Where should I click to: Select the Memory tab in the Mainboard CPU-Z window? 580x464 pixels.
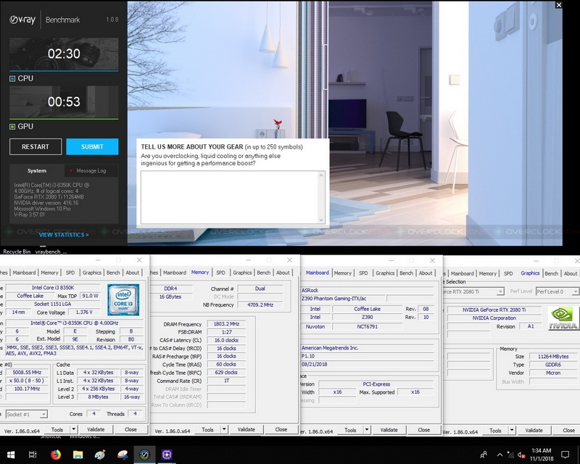(342, 273)
